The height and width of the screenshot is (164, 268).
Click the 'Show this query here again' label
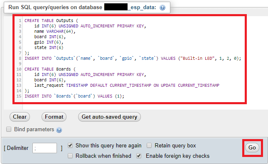tap(108, 146)
